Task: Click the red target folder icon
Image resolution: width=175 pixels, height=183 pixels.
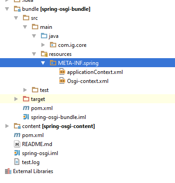Action: click(26, 99)
